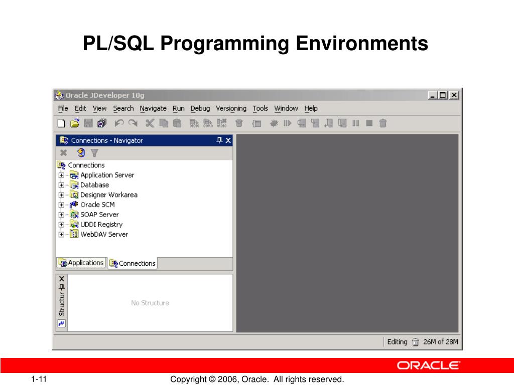Open the Versioning menu
The height and width of the screenshot is (385, 514).
coord(231,108)
